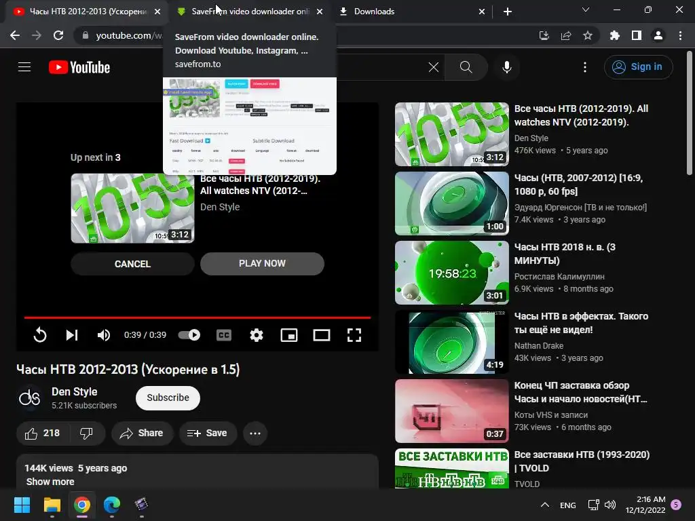Viewport: 695px width, 521px height.
Task: Share this video
Action: pos(142,433)
